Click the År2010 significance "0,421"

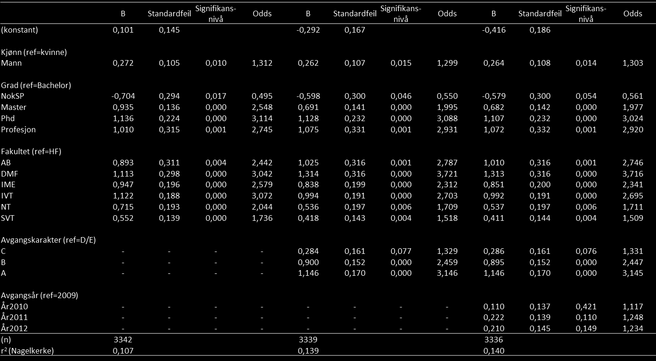(587, 307)
